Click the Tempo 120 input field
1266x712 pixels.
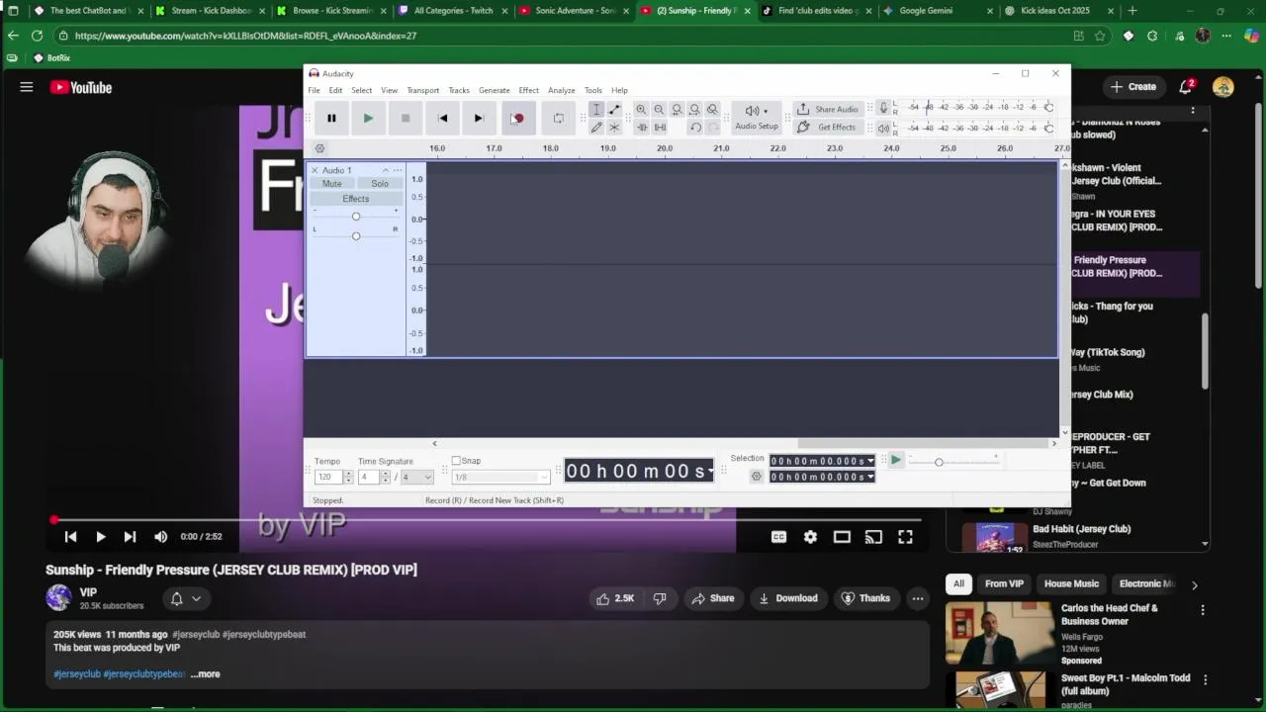click(x=327, y=478)
